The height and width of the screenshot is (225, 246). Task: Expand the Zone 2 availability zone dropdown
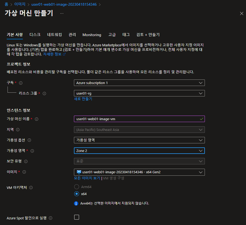tap(139, 151)
